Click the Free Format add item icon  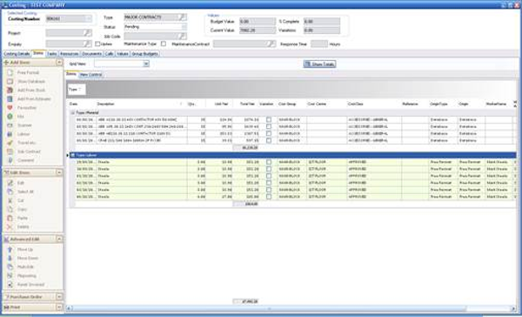(10, 72)
